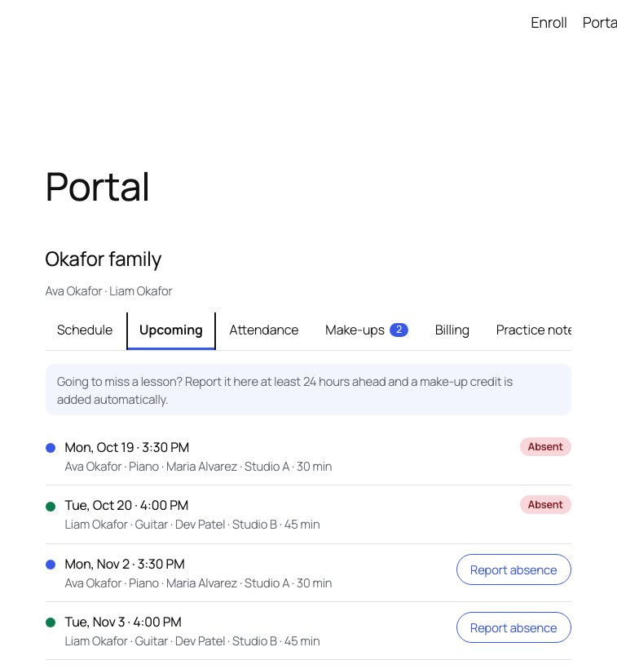Viewport: 617px width, 669px height.
Task: Go to the Billing tab
Action: [x=452, y=330]
